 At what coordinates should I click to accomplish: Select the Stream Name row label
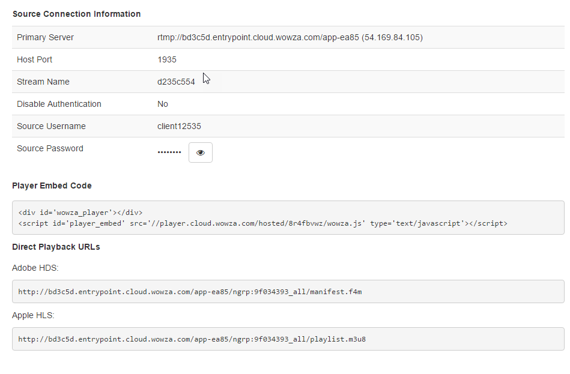(x=43, y=82)
